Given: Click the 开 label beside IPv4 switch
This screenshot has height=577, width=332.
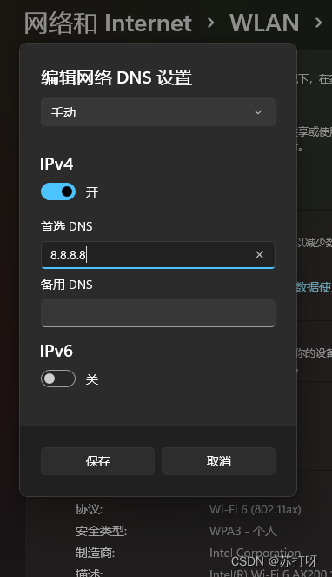Looking at the screenshot, I should 92,192.
